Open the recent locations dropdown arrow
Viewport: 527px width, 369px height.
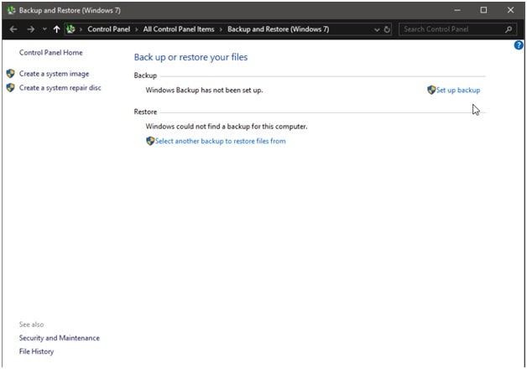pos(44,29)
